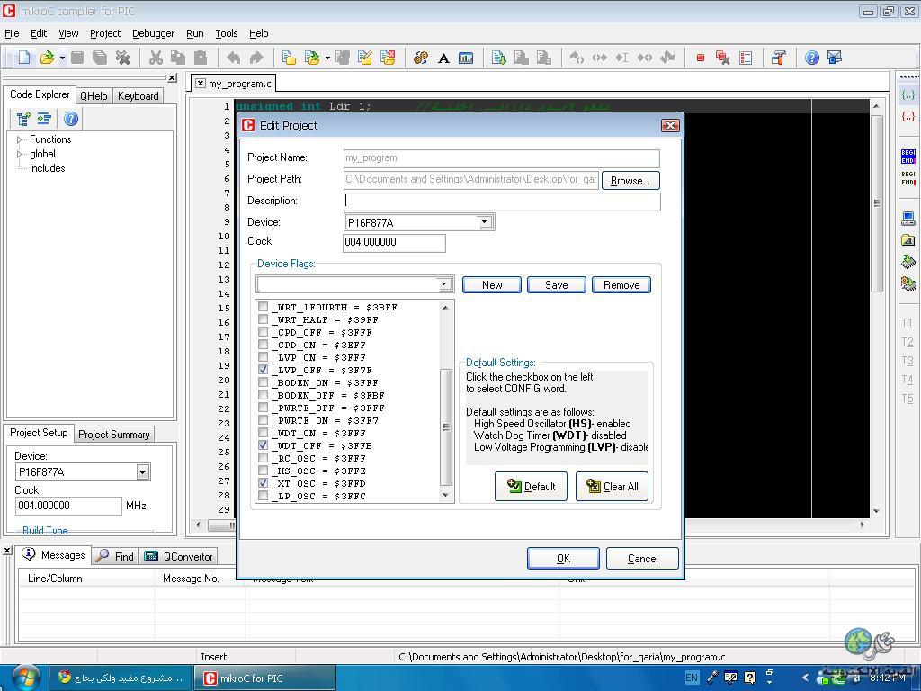Click the flags list scroll-up arrow
The width and height of the screenshot is (921, 691).
pyautogui.click(x=445, y=308)
